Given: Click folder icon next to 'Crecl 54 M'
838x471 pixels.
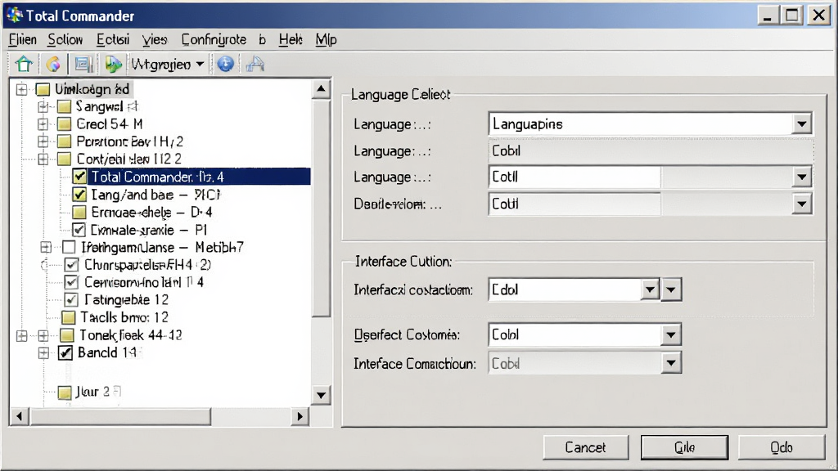Looking at the screenshot, I should 64,124.
